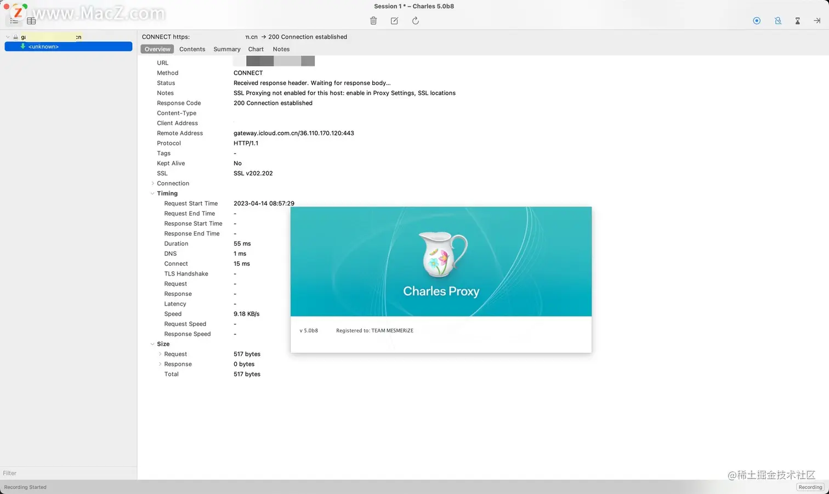
Task: Select the SSL Proxying not enabled note
Action: [x=344, y=93]
